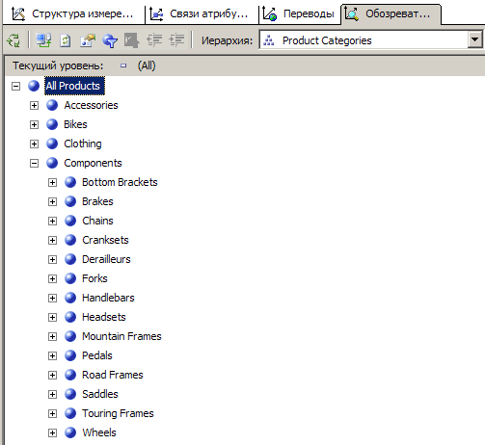Click the sphere icon beside Accessories
The width and height of the screenshot is (485, 445).
(x=52, y=105)
